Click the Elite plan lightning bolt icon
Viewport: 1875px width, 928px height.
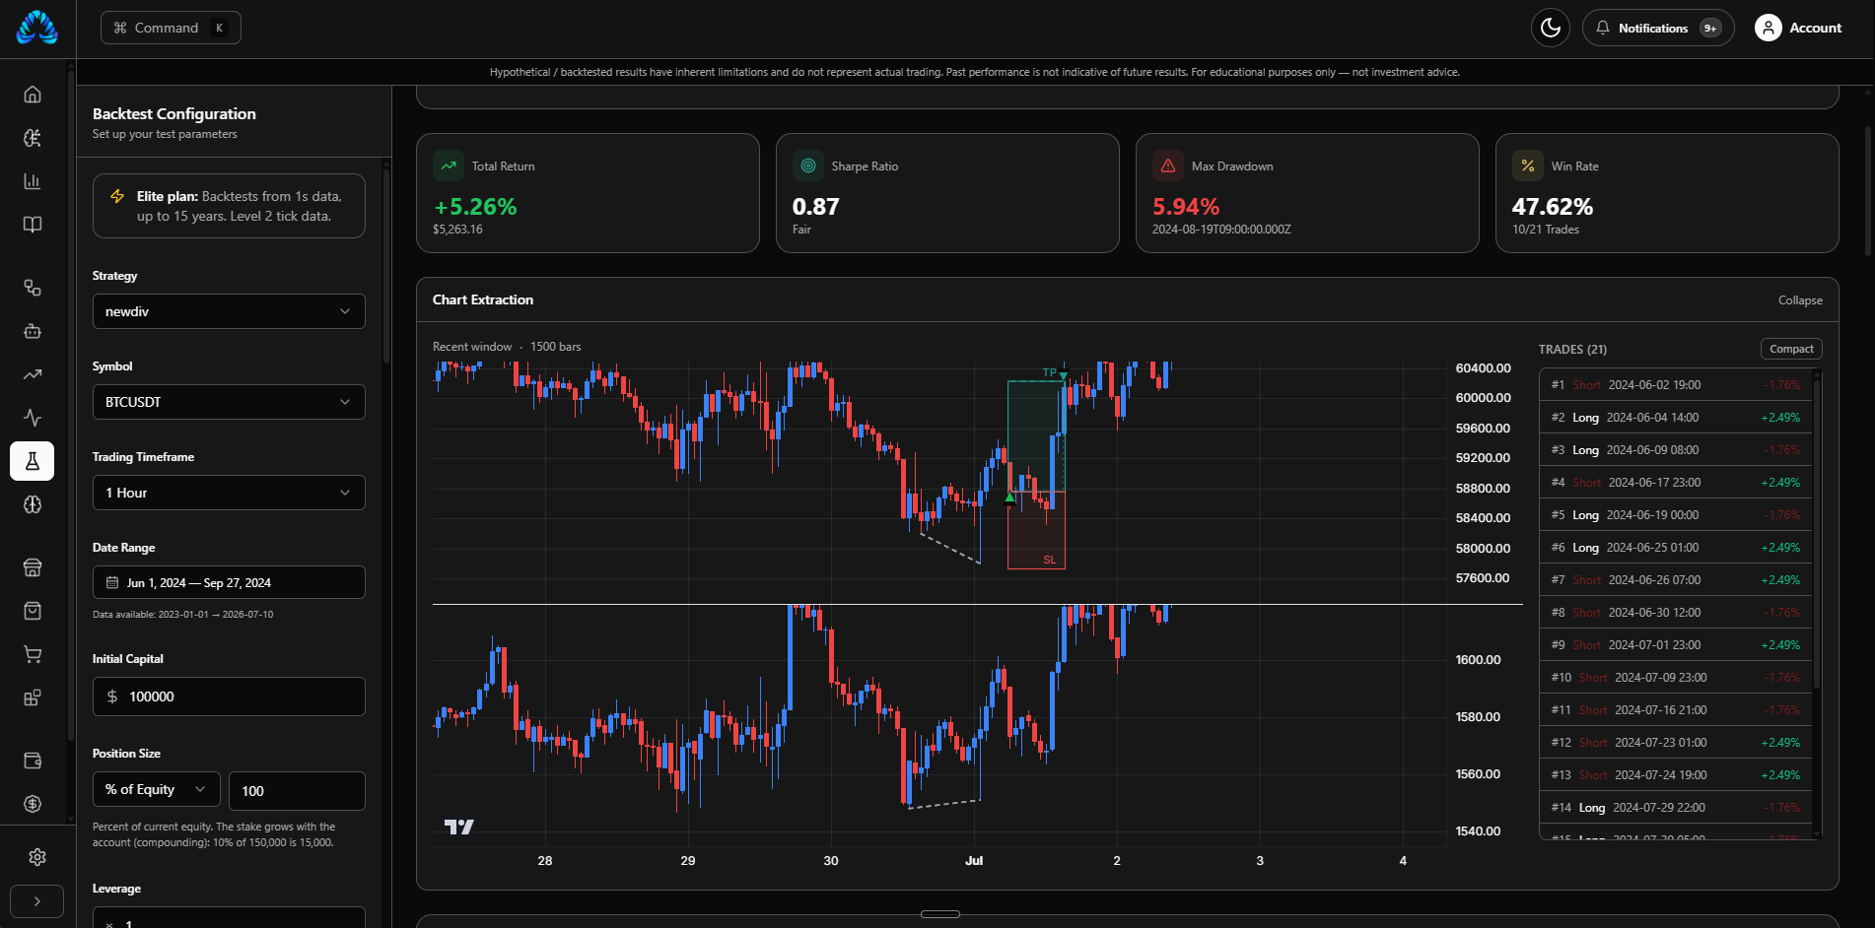117,196
